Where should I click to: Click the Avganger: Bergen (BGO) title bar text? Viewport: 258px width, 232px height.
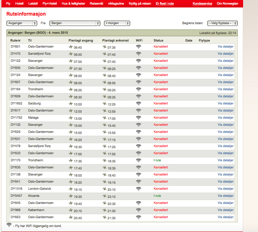pos(38,33)
